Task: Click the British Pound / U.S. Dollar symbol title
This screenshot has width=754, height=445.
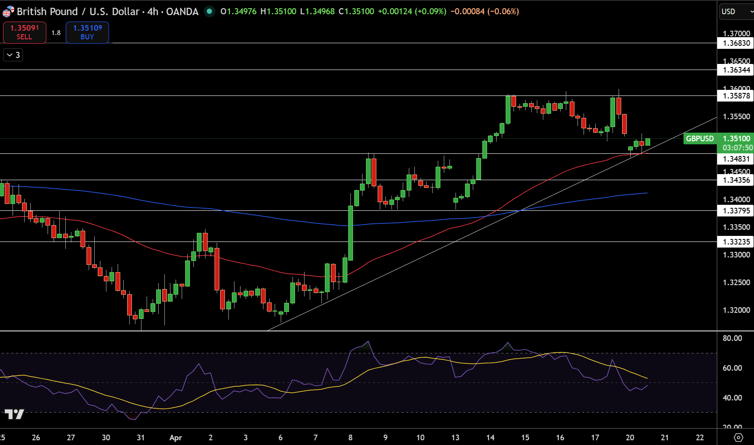Action: [x=78, y=12]
